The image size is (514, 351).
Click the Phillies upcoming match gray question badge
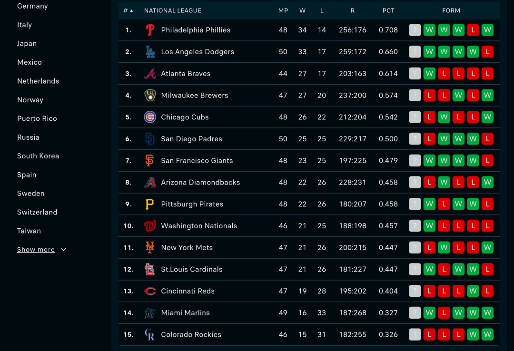[x=415, y=30]
